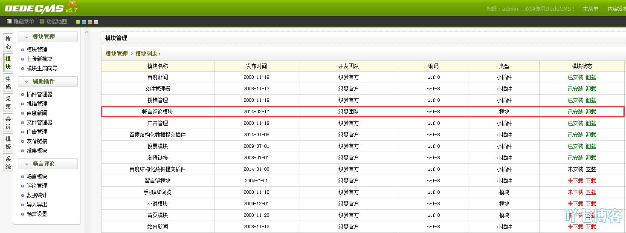Open the 生成 vertical tab

tap(8, 83)
